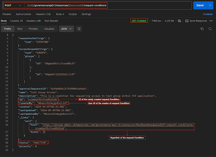Viewport: 216px width, 157px height.
Task: Select the Visualize view
Action: pyautogui.click(x=49, y=29)
